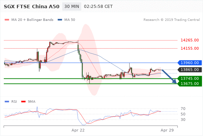The image size is (203, 137).
Task: Click the blue 13960.00 pivot price tag
Action: click(190, 63)
